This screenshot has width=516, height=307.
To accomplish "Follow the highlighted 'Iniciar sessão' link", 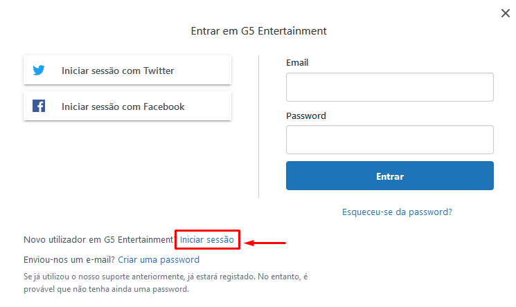I will click(x=206, y=240).
